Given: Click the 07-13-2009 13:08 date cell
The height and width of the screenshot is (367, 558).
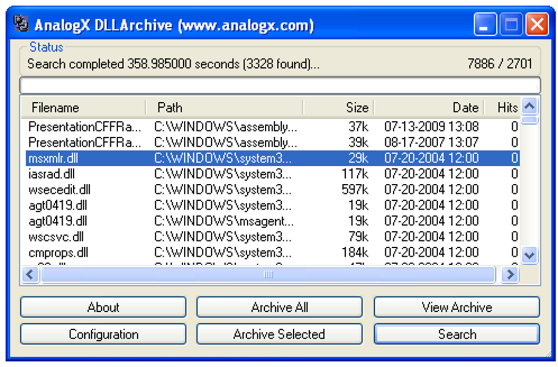Looking at the screenshot, I should click(x=431, y=126).
